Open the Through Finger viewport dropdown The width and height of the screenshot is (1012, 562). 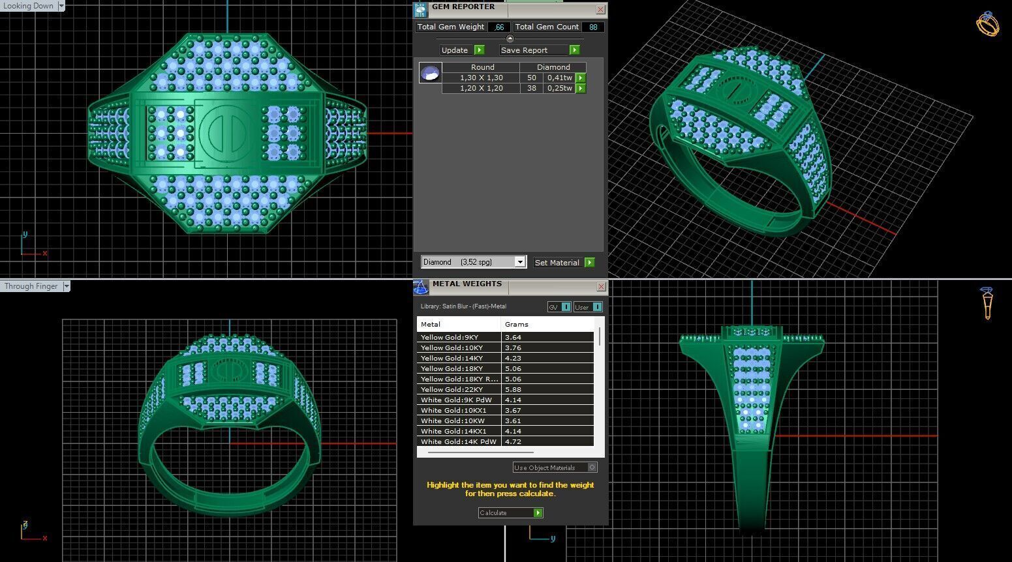tap(67, 286)
